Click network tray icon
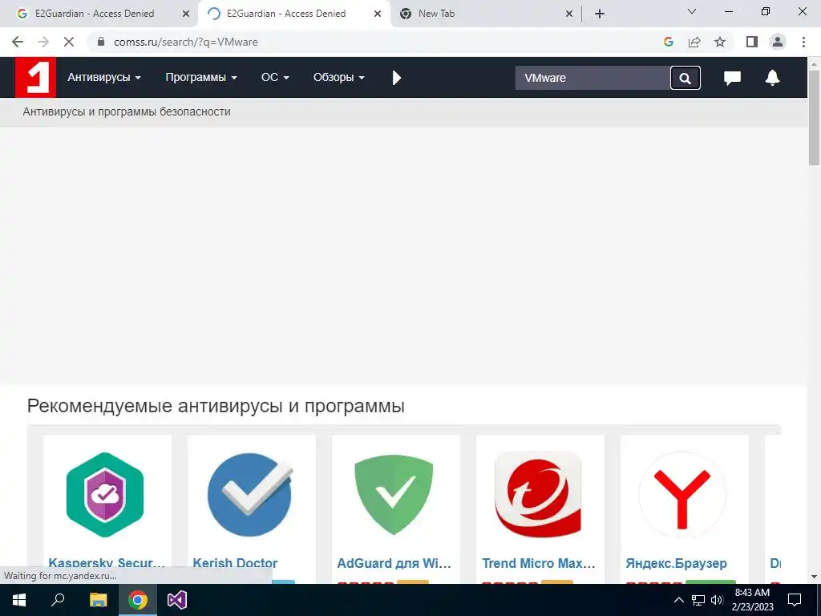Viewport: 821px width, 616px height. pyautogui.click(x=698, y=600)
